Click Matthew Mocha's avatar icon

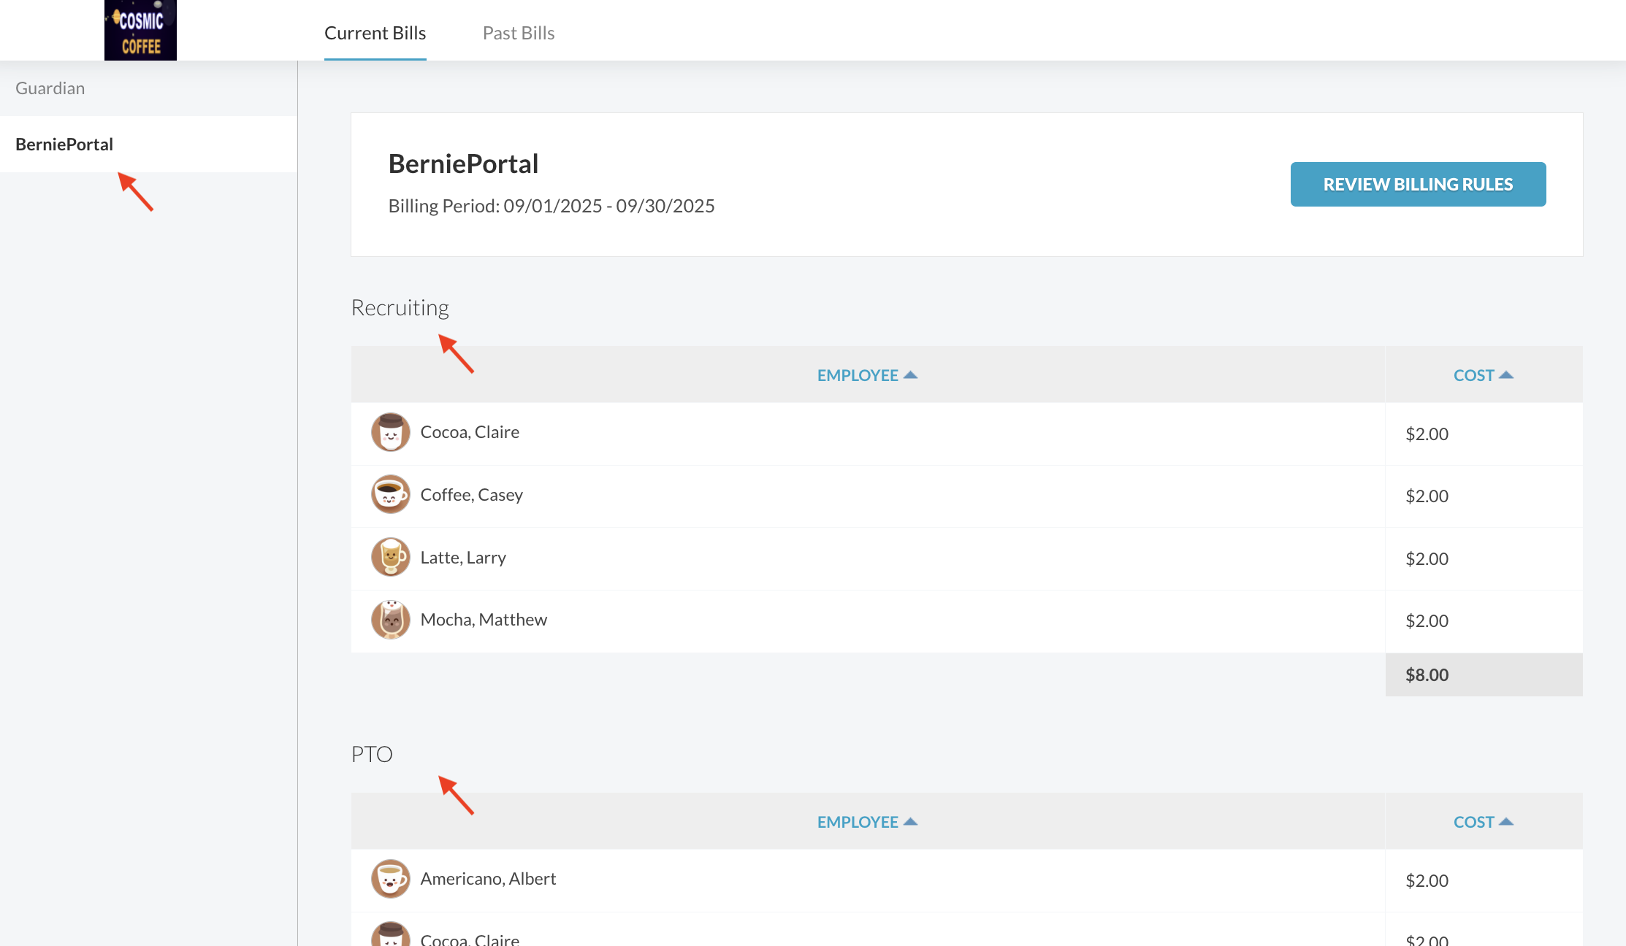(391, 620)
